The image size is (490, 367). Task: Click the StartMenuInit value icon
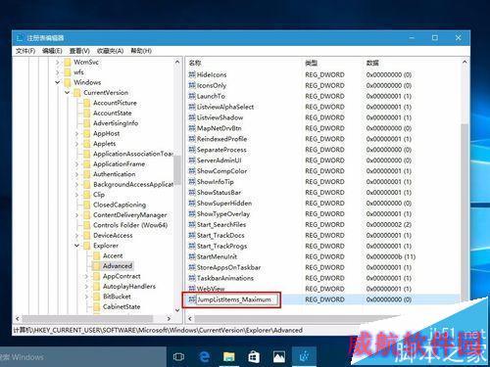click(x=192, y=256)
